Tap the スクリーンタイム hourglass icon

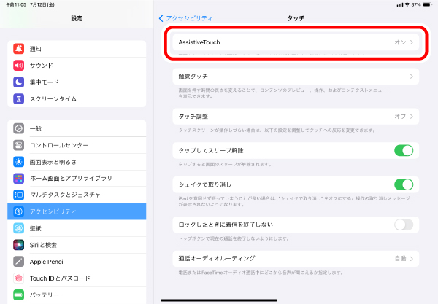(19, 99)
